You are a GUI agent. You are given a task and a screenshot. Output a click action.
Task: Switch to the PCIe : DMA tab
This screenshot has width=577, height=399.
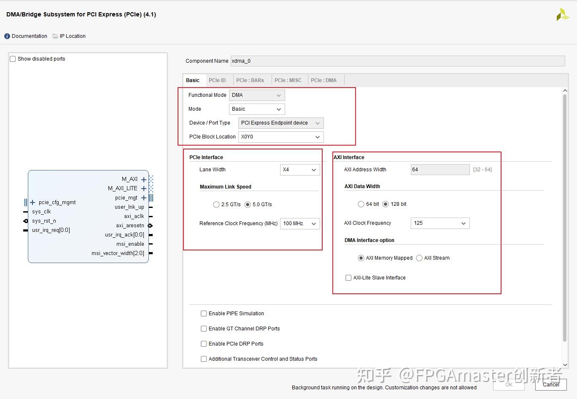tap(324, 80)
